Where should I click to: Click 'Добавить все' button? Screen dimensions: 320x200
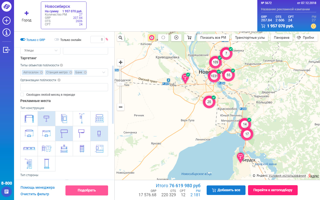[226, 190]
